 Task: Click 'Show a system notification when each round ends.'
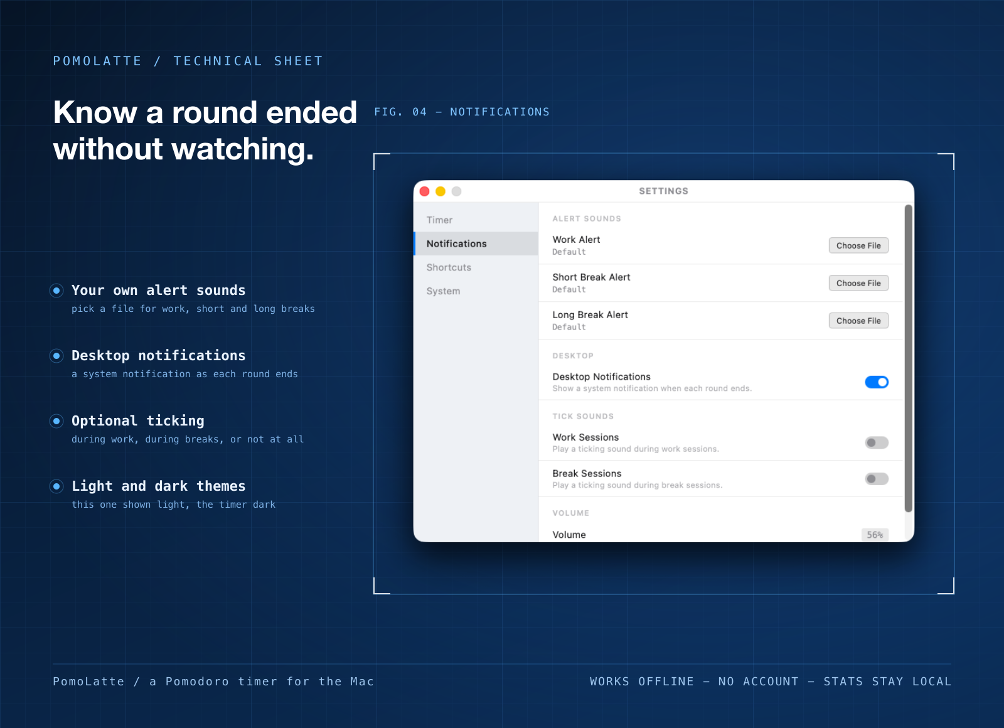pos(652,388)
